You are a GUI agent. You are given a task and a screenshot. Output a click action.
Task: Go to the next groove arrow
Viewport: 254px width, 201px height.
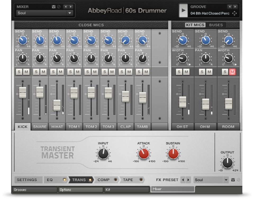(235, 7)
